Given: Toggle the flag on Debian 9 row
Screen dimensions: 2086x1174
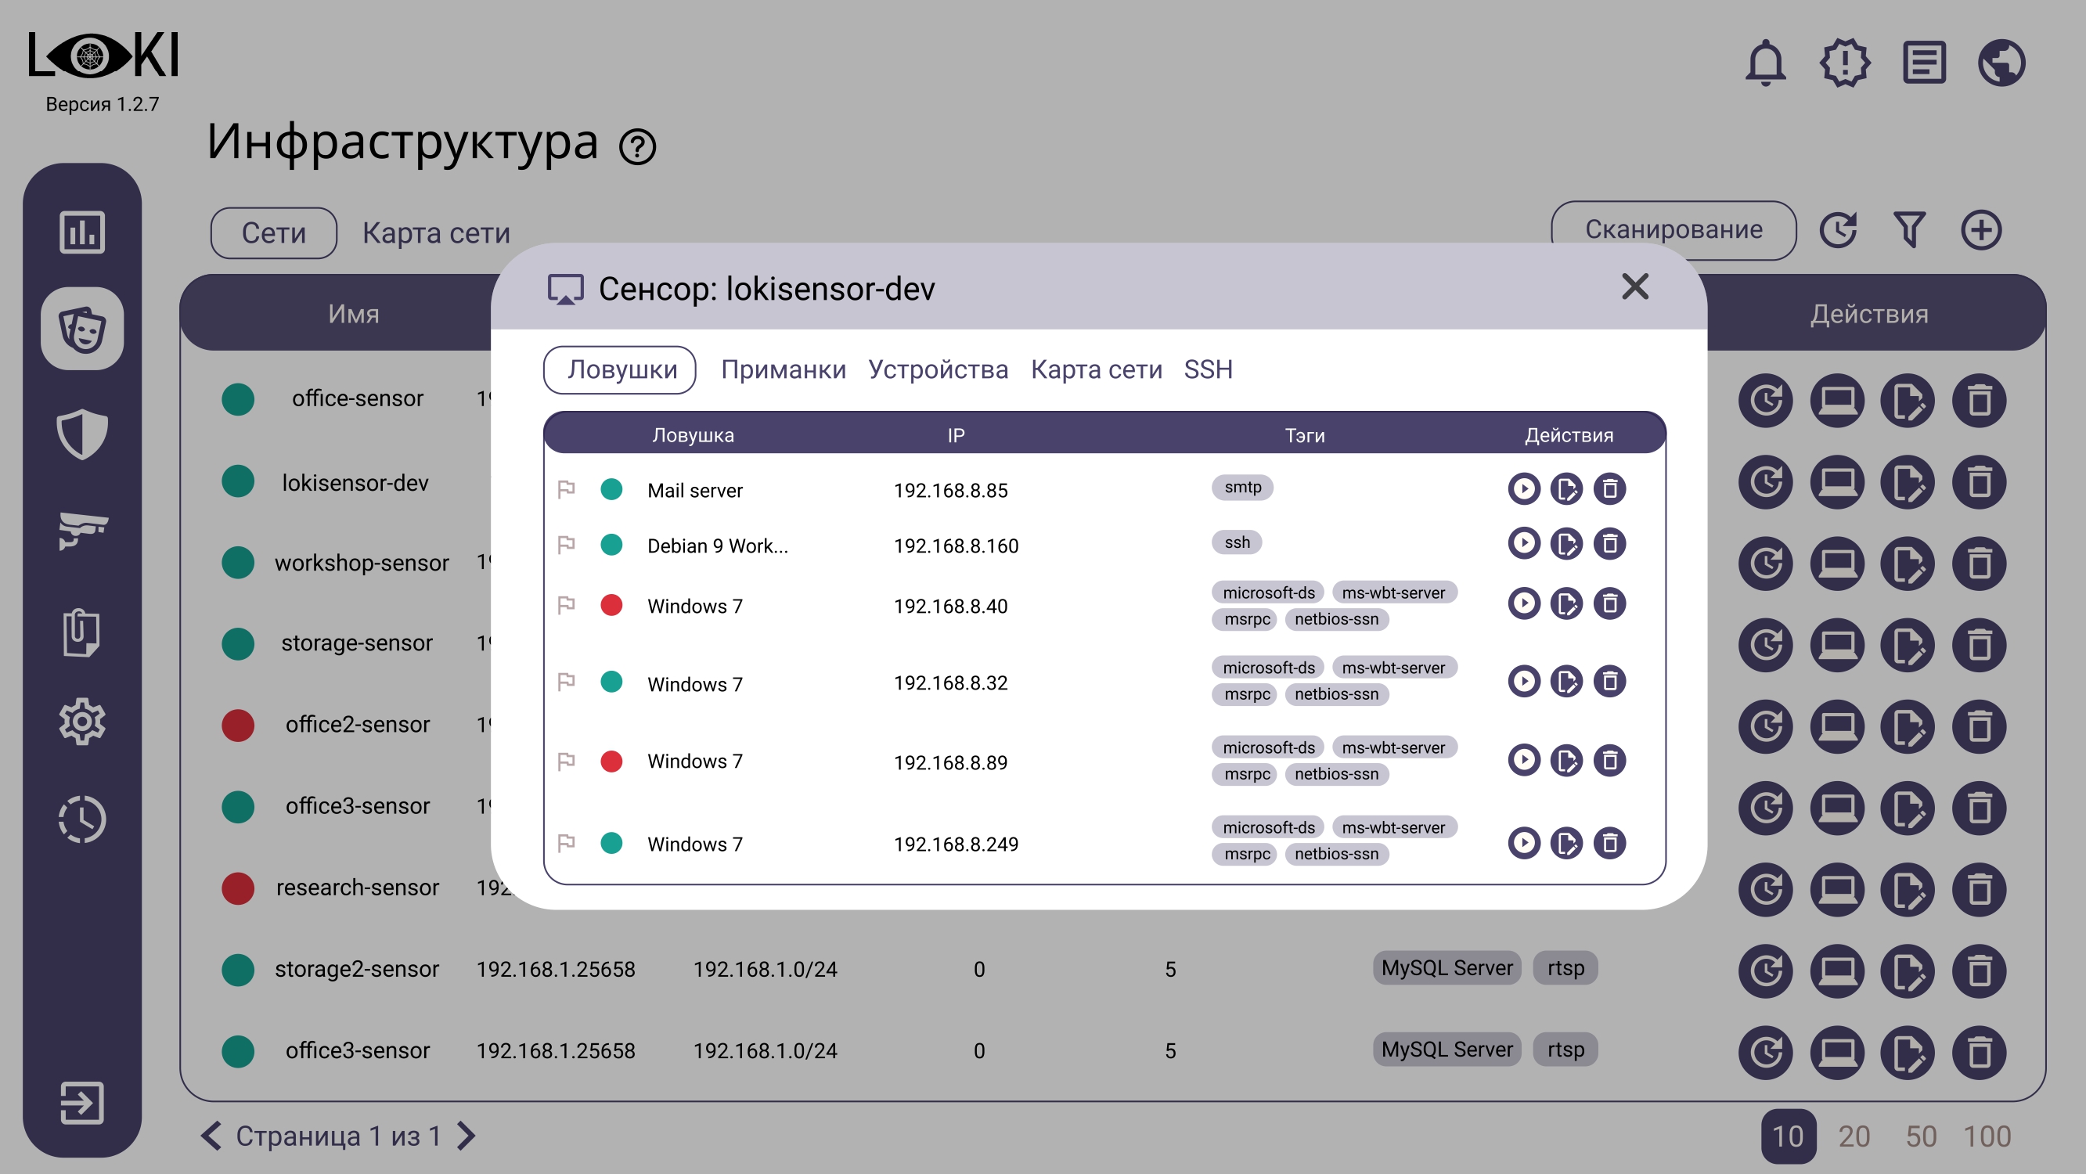Looking at the screenshot, I should [x=566, y=545].
